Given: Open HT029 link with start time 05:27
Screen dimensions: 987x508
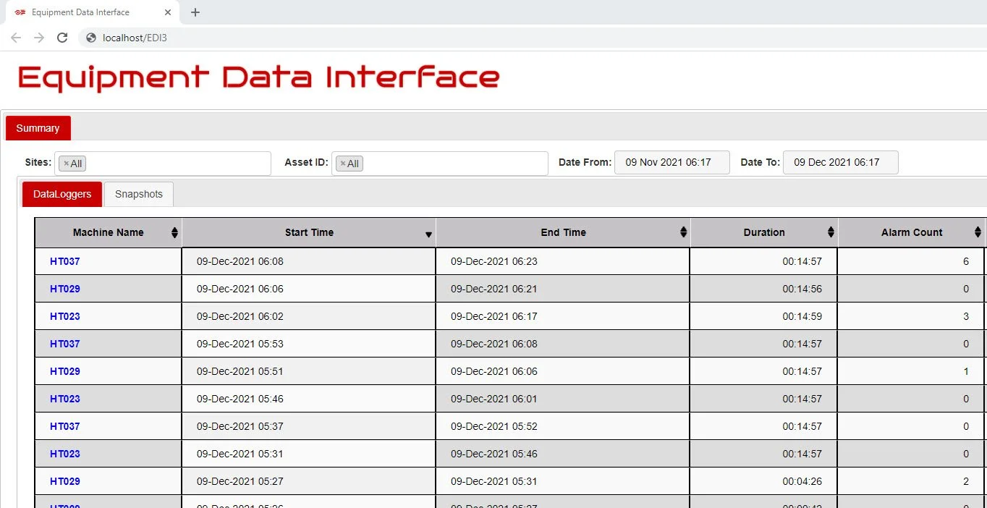Looking at the screenshot, I should [65, 481].
